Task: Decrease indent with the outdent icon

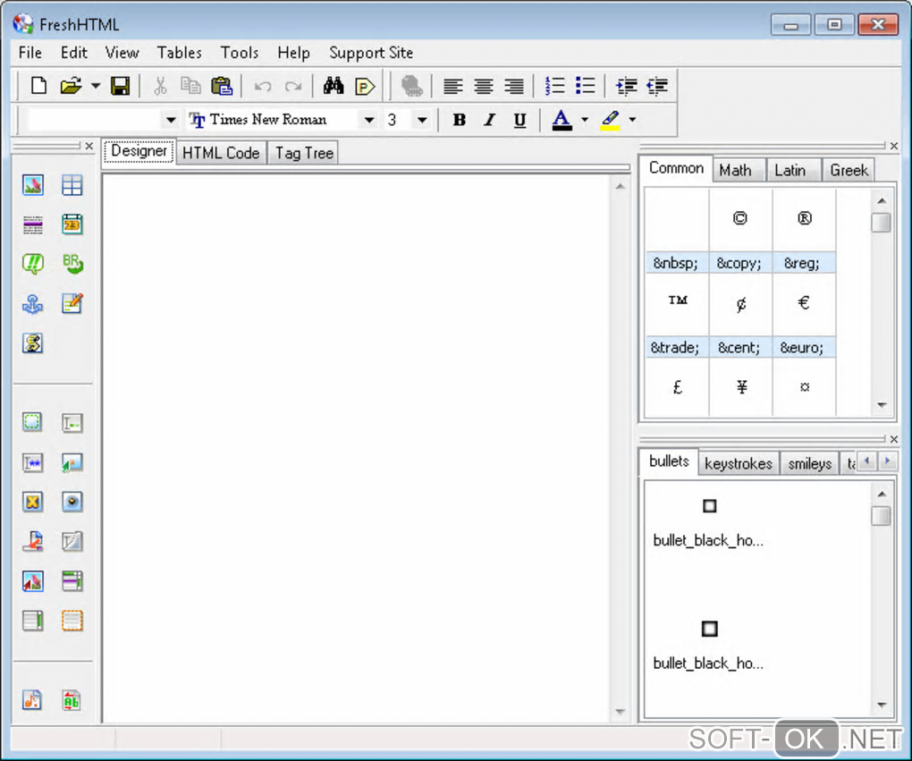Action: tap(656, 87)
